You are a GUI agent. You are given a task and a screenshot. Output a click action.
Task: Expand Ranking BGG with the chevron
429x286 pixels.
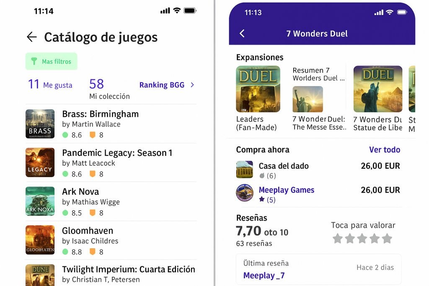tap(192, 85)
